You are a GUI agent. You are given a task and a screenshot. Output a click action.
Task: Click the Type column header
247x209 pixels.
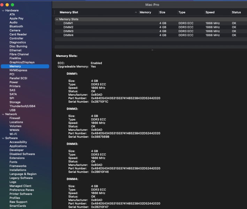(182, 12)
